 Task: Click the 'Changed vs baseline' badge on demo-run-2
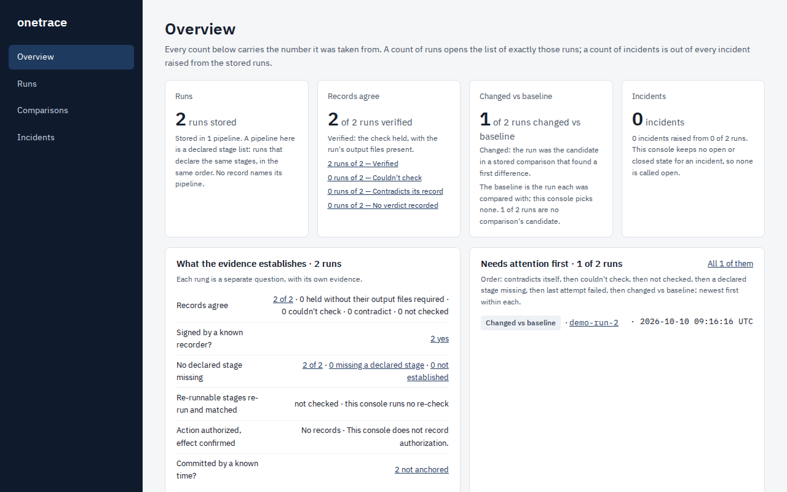[x=521, y=323]
